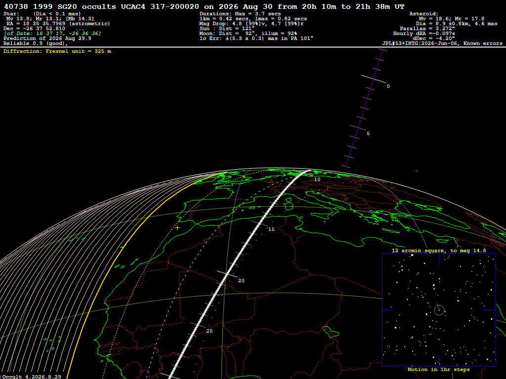Click the 'Diffraction: Fresnel unit = 325 m' text

pos(57,51)
